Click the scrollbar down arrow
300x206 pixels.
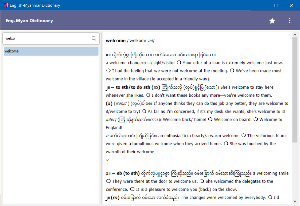point(295,201)
